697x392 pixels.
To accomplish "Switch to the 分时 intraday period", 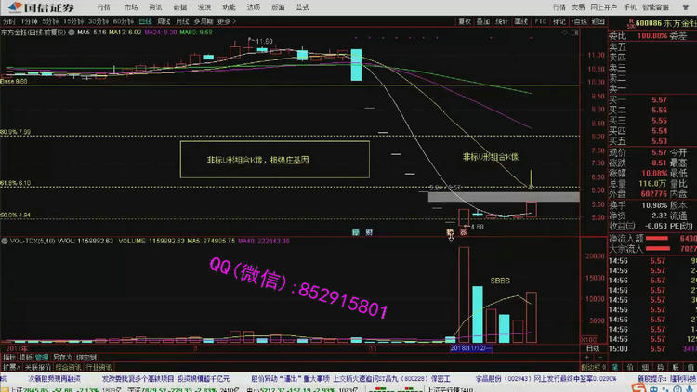I will click(x=7, y=20).
